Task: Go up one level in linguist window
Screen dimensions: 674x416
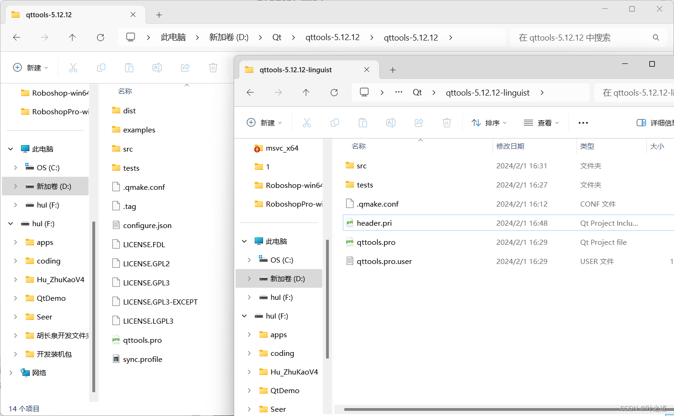Action: point(306,92)
